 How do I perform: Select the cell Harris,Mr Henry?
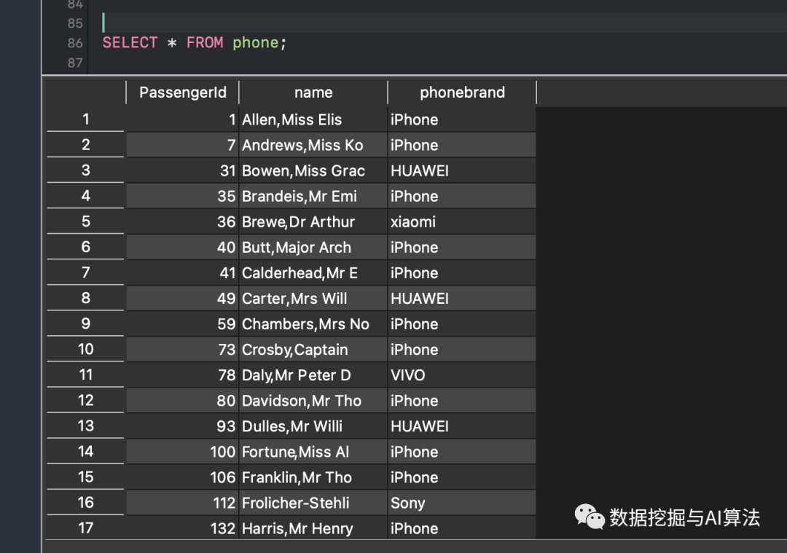tap(313, 528)
